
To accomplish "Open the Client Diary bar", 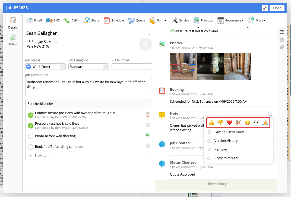I will [x=216, y=184].
